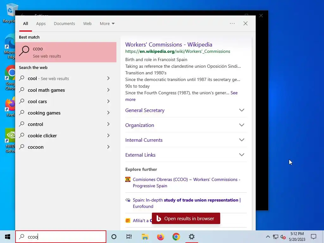This screenshot has height=243, width=324.
Task: Switch to Settings gear on taskbar
Action: pos(191,237)
